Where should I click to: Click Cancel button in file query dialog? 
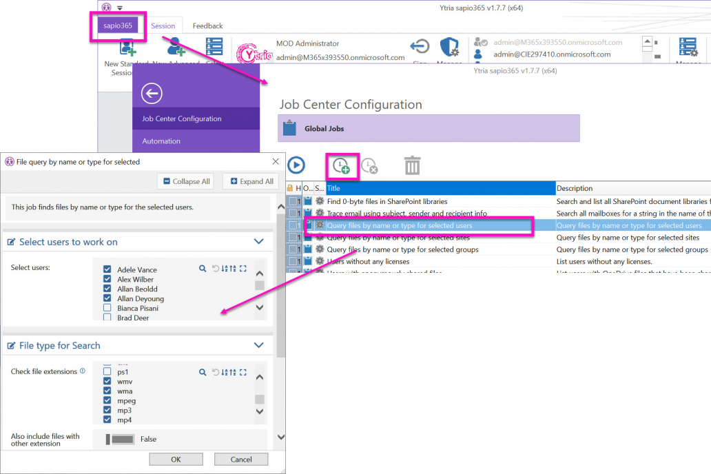[x=240, y=459]
